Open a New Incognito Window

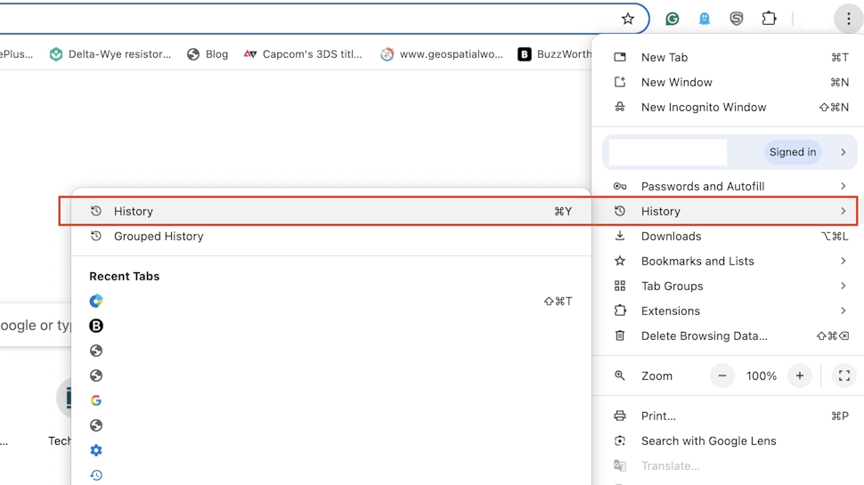pos(728,107)
